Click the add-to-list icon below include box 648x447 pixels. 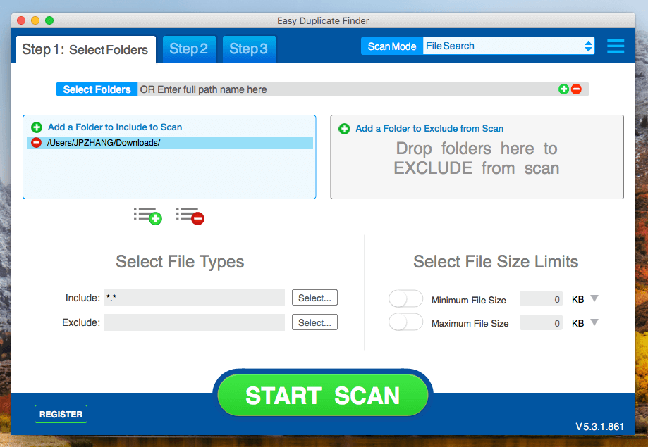(x=147, y=216)
